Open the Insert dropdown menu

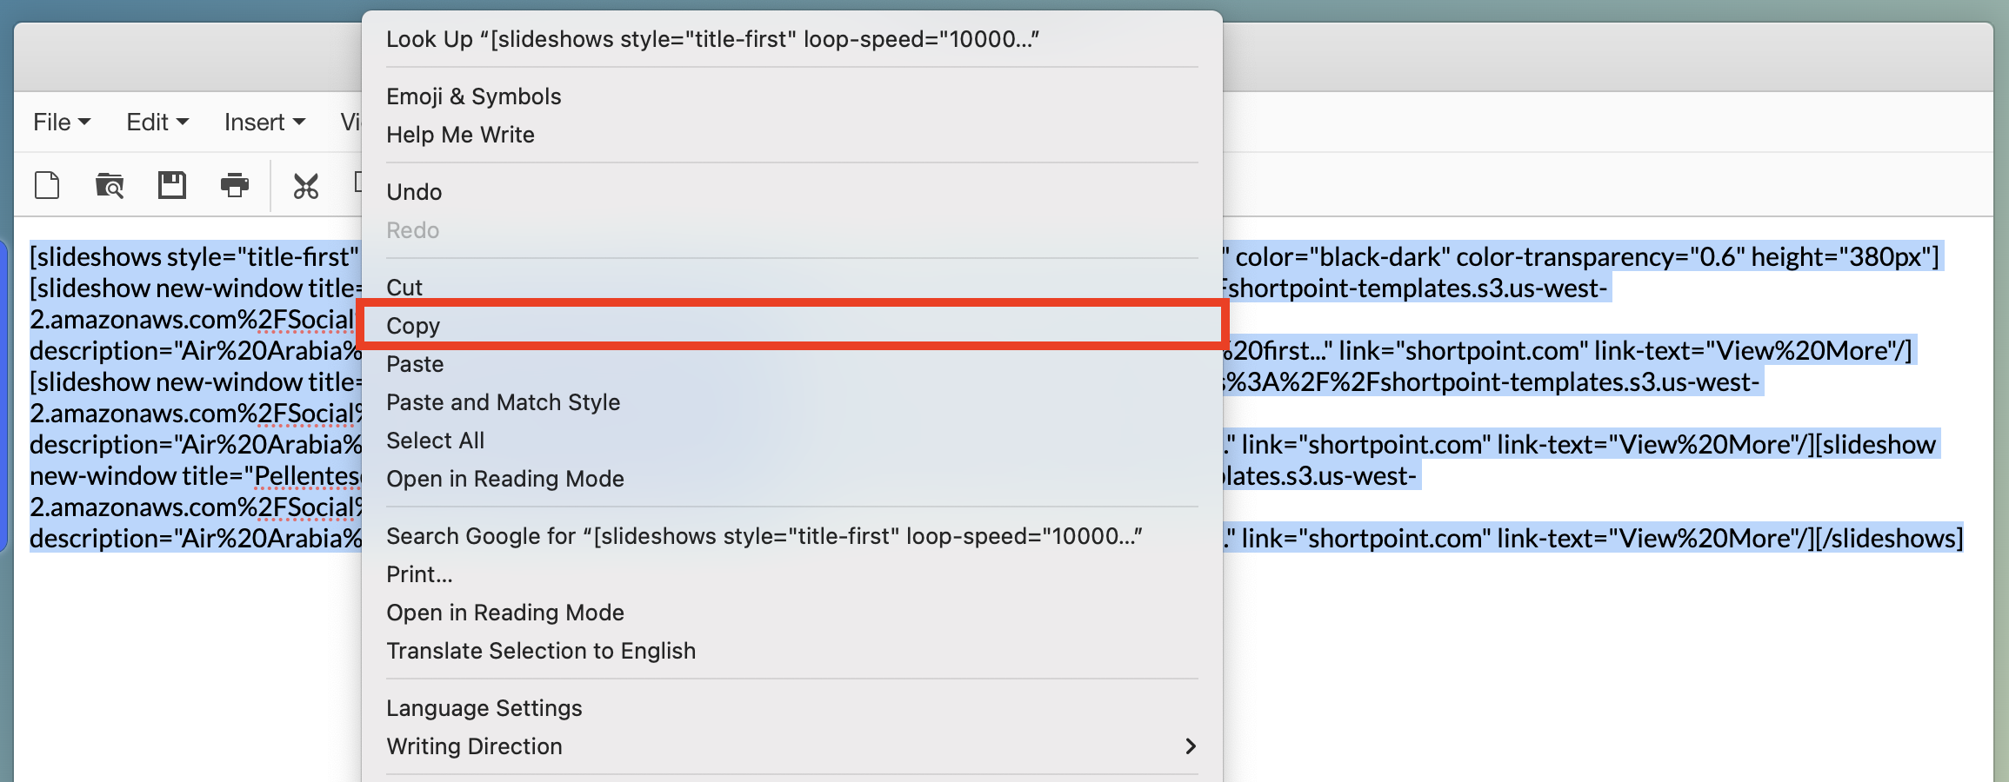click(x=264, y=123)
